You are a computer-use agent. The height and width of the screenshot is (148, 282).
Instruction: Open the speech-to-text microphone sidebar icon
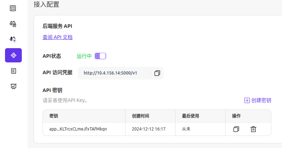tap(13, 39)
